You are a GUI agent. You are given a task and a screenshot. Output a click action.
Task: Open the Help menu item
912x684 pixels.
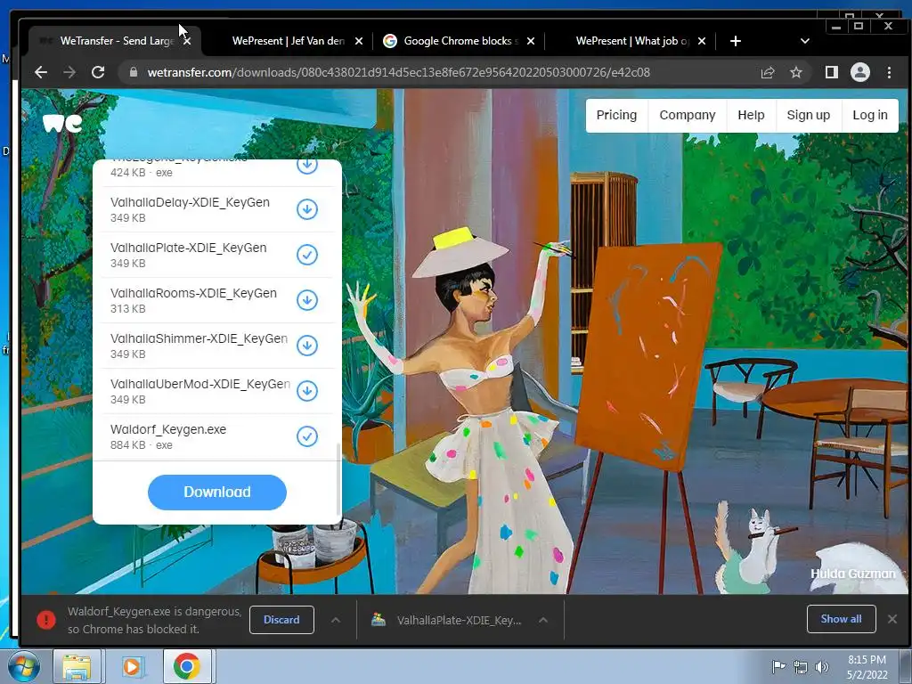[751, 115]
